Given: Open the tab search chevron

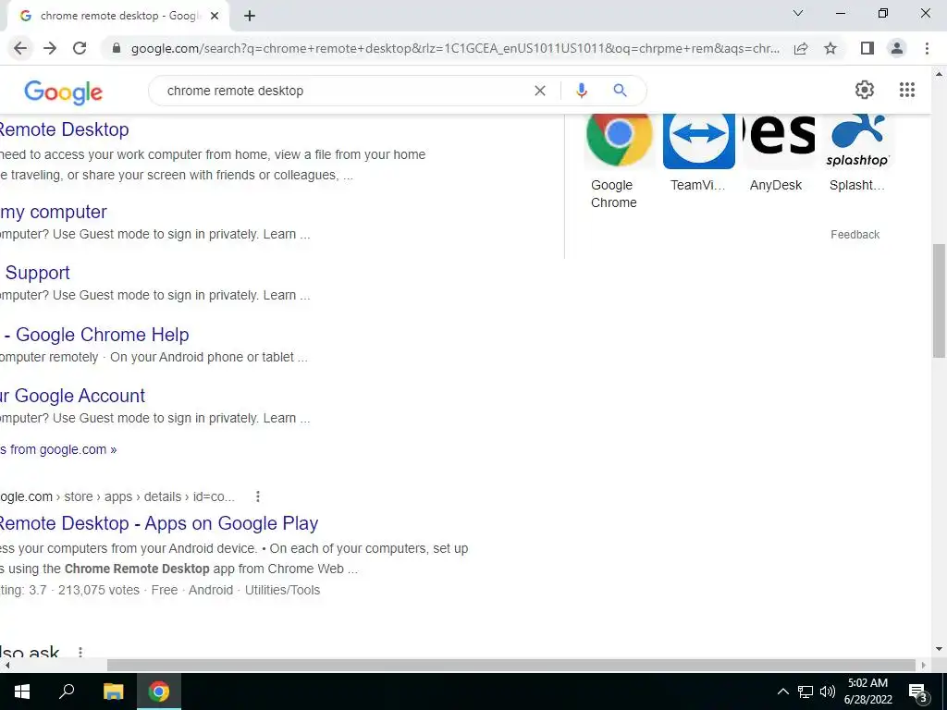Looking at the screenshot, I should point(798,13).
